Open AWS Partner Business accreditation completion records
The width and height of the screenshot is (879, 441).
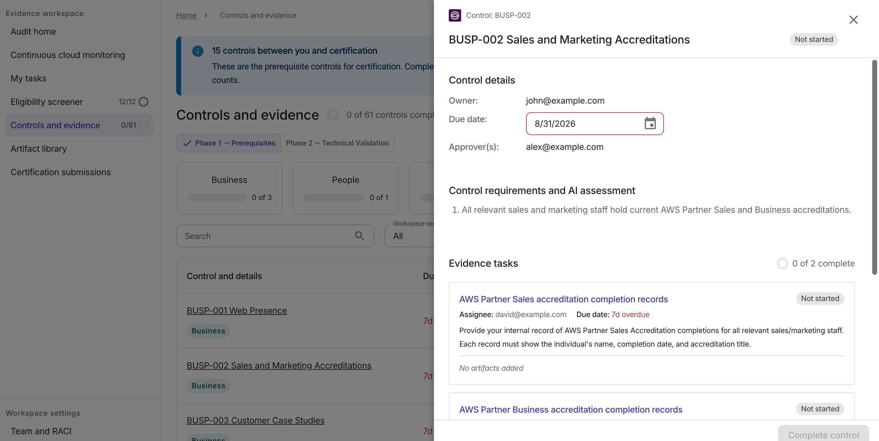pos(571,409)
